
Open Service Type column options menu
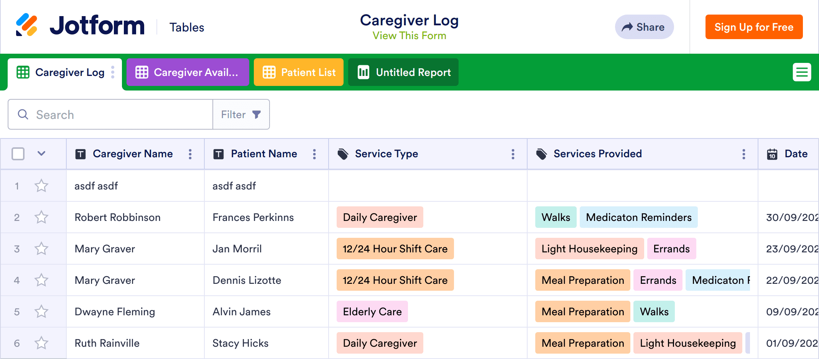point(513,154)
